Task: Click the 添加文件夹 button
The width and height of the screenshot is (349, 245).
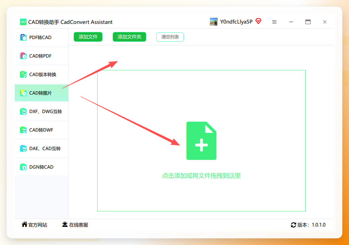Action: pyautogui.click(x=129, y=37)
